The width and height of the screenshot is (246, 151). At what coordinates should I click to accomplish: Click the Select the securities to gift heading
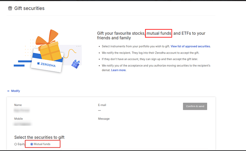pos(39,137)
